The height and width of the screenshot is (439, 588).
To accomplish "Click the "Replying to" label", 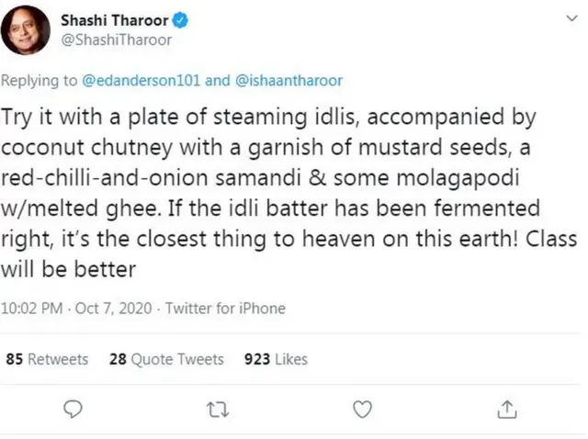I will (40, 80).
